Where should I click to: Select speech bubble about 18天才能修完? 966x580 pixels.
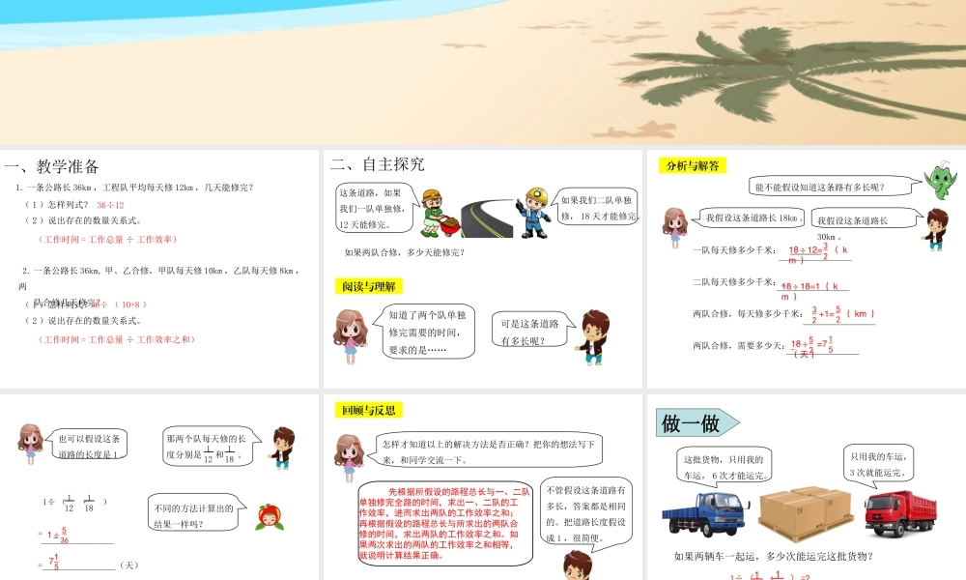(x=595, y=207)
